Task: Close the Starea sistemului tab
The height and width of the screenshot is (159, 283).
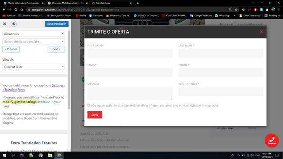Action: pyautogui.click(x=43, y=3)
